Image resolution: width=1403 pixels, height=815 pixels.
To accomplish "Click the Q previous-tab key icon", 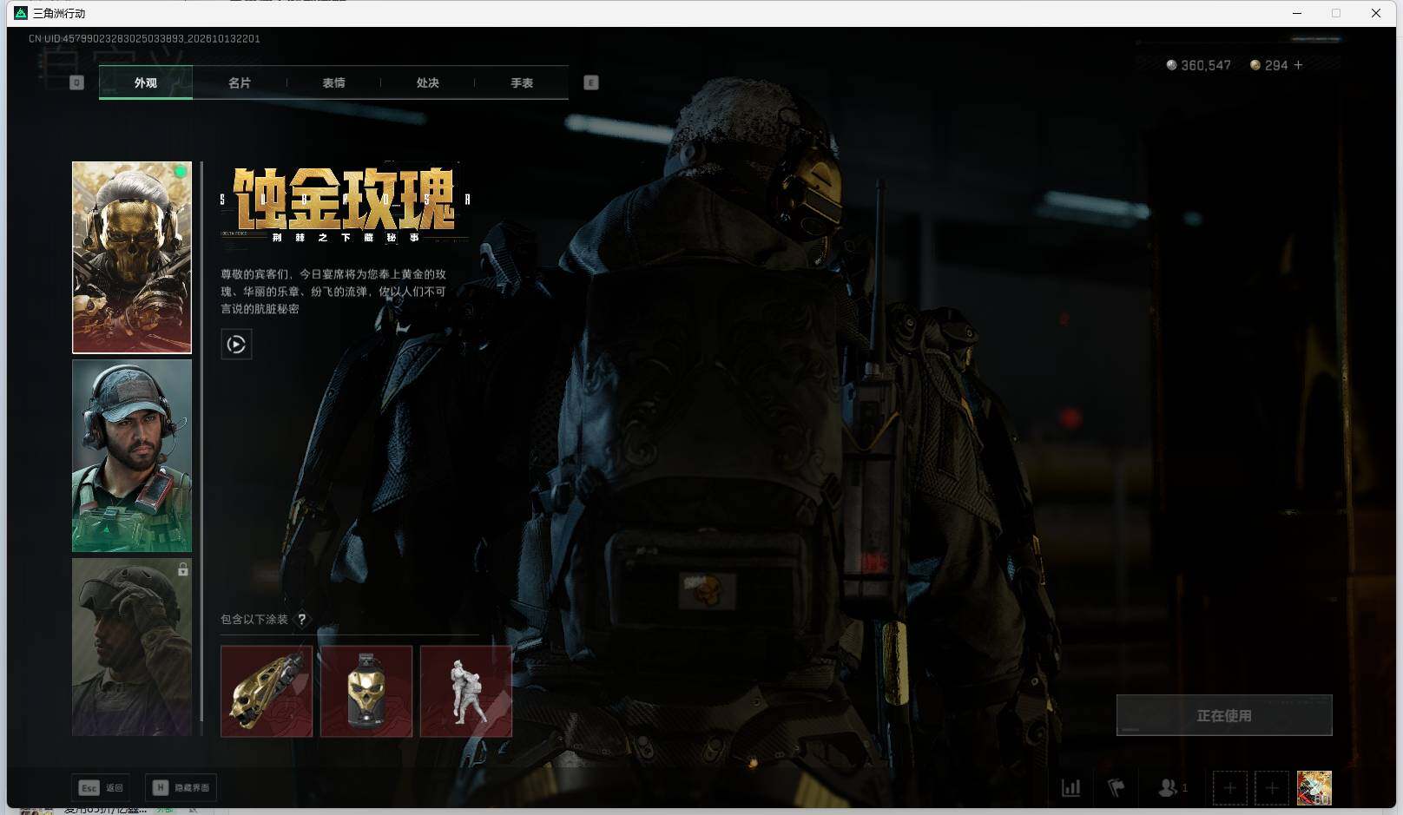I will (76, 82).
